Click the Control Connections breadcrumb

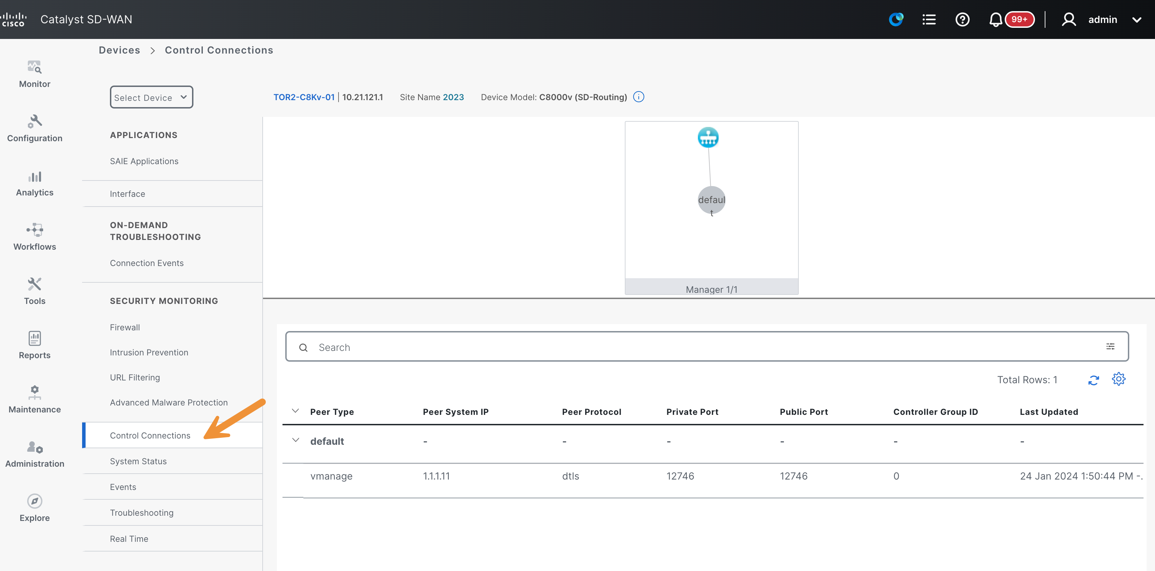point(219,50)
